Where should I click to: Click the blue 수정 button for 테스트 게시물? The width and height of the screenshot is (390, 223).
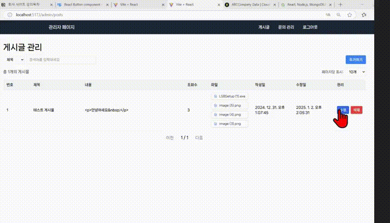pyautogui.click(x=343, y=110)
